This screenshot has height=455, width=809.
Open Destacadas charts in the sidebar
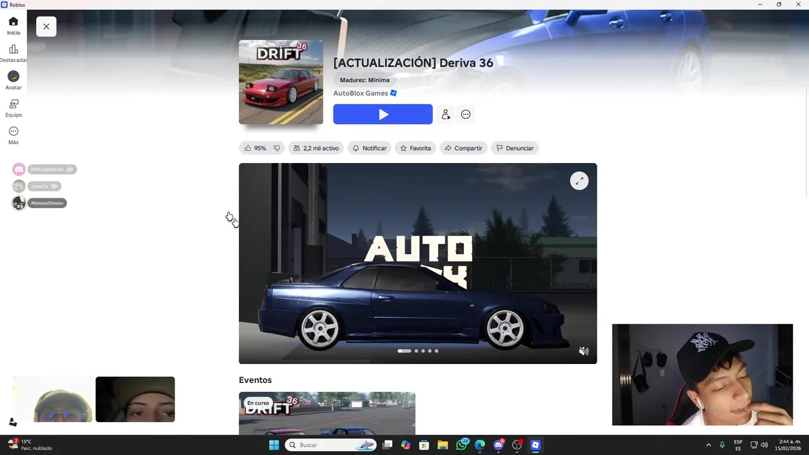coord(13,54)
